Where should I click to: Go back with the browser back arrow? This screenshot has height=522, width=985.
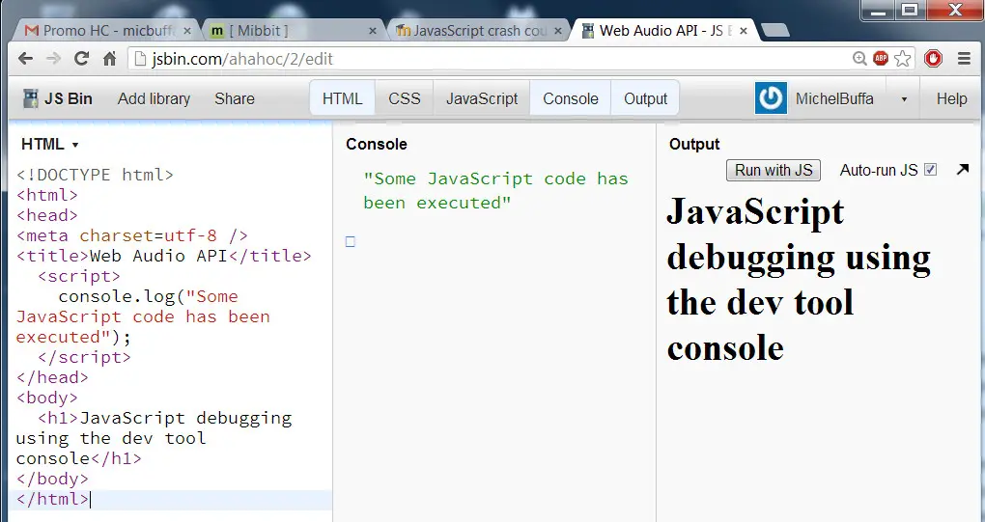tap(25, 59)
